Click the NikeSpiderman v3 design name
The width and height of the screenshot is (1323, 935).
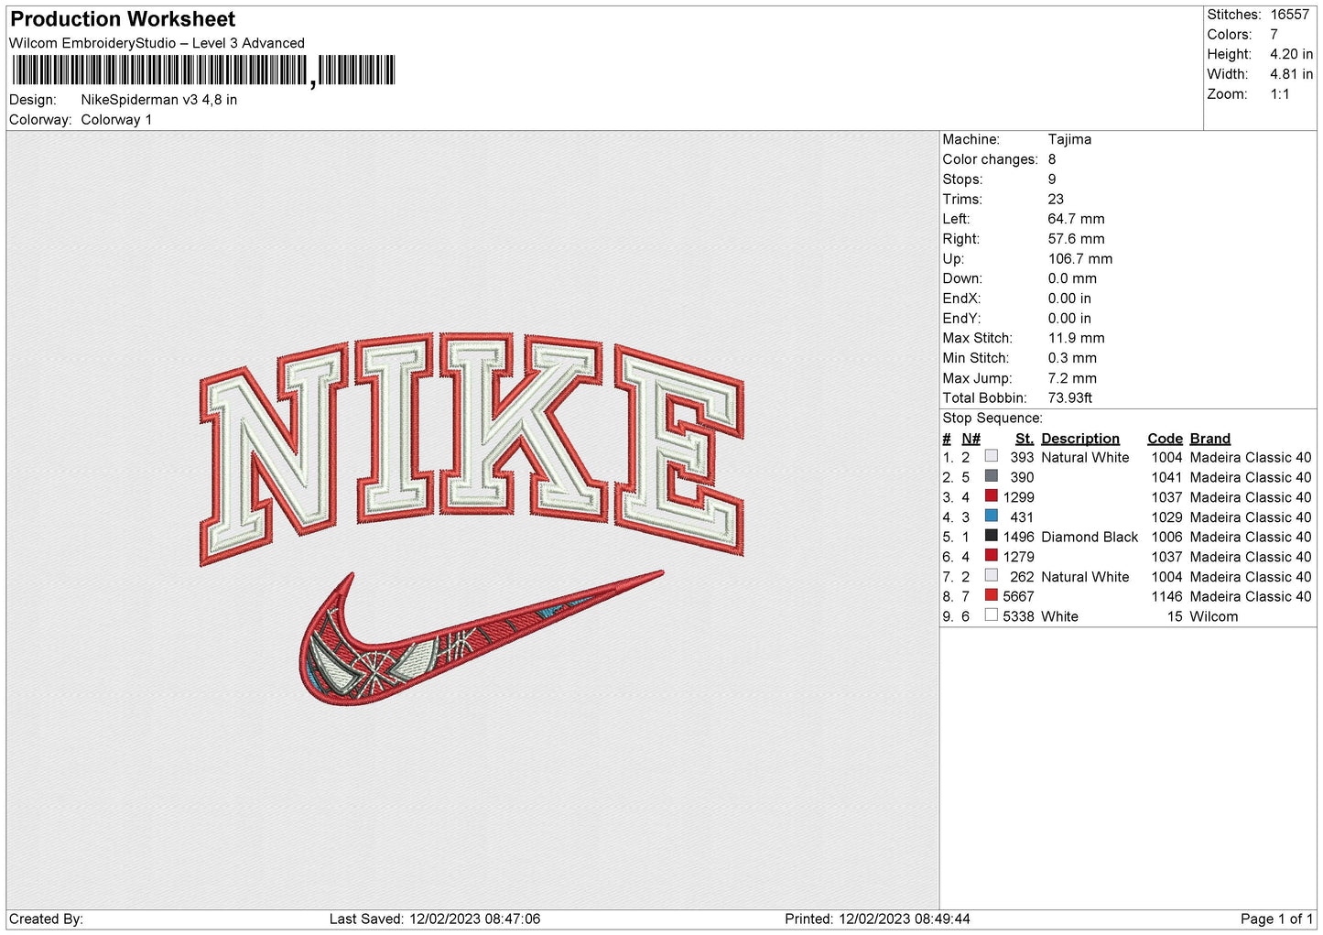point(157,99)
